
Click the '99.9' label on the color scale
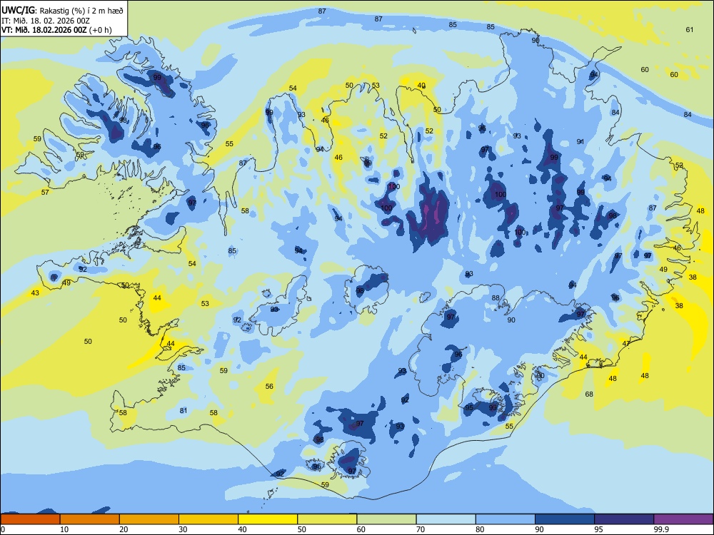tap(660, 529)
